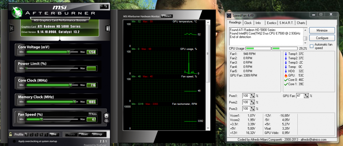Detach the Hardware Monitor panel

coord(166,16)
